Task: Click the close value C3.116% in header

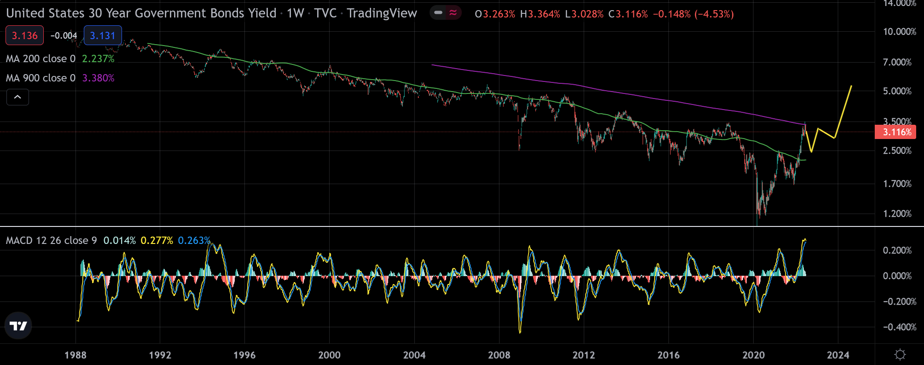Action: pyautogui.click(x=628, y=14)
